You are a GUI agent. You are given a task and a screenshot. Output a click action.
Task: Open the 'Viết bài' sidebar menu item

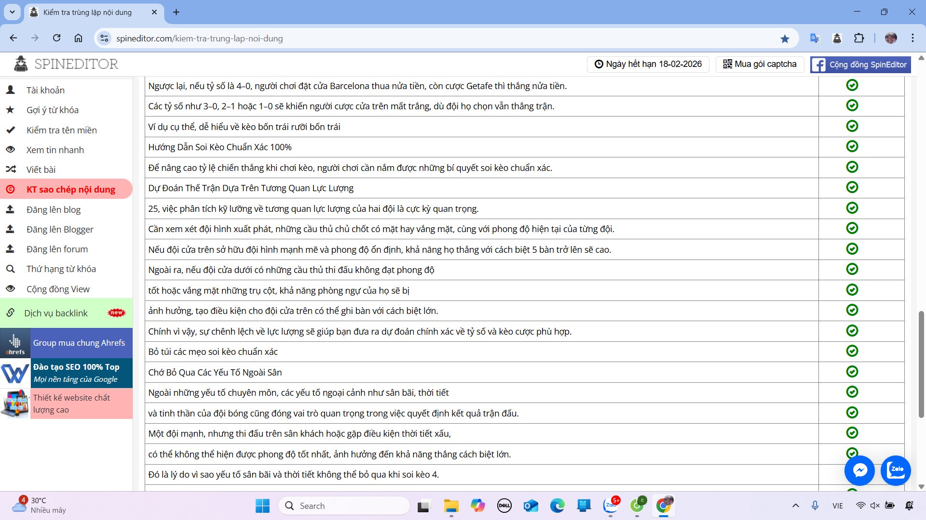tap(41, 169)
